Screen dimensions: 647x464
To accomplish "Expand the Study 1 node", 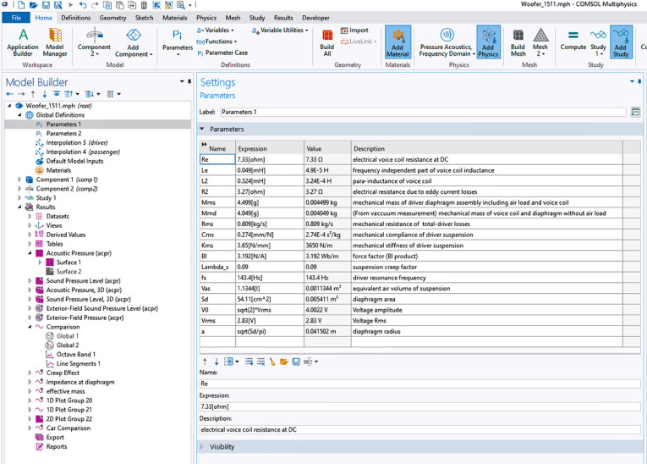I will coord(19,198).
